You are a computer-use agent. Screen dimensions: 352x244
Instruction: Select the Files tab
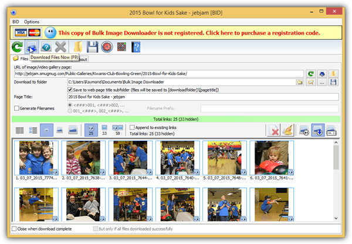click(x=21, y=59)
